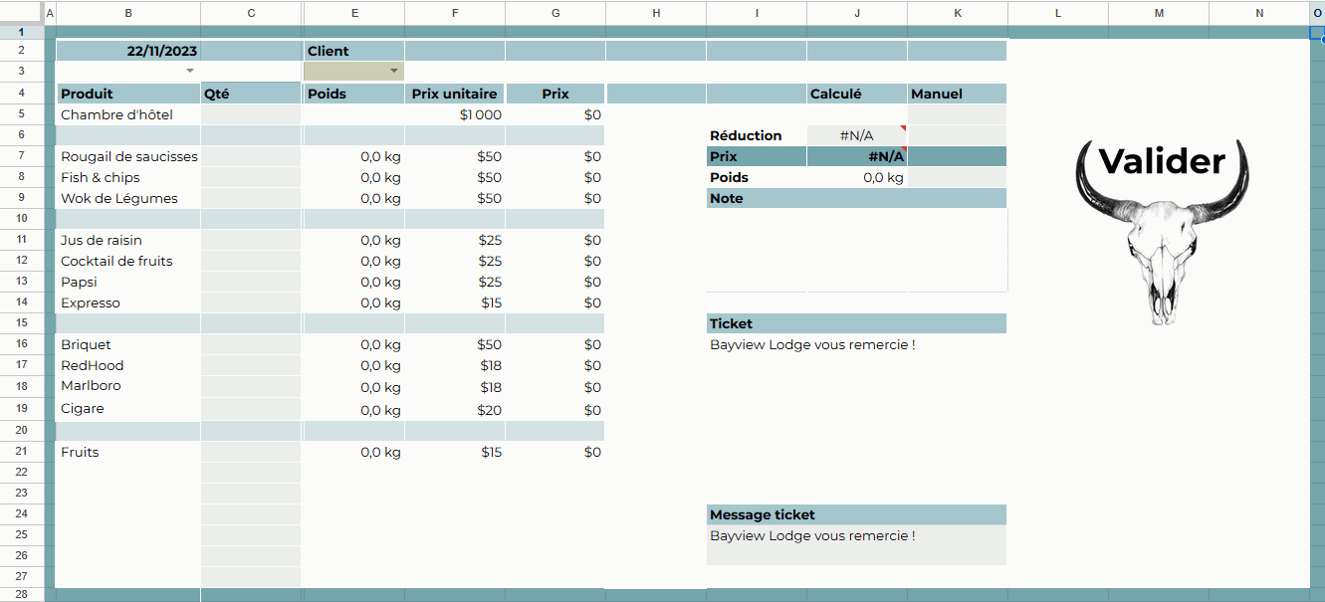Click the select-all corner of the sheet

coord(21,12)
